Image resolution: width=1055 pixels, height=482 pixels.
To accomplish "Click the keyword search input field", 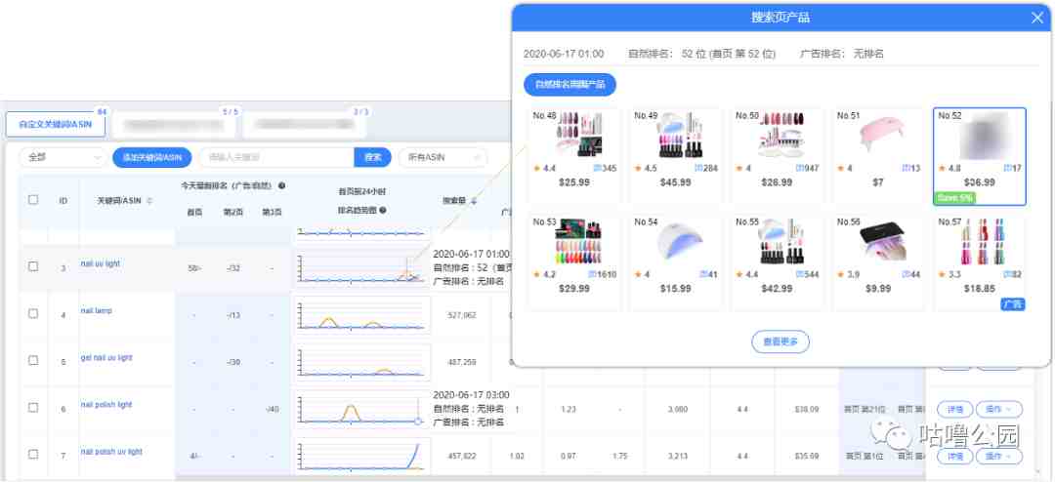I will [x=276, y=157].
